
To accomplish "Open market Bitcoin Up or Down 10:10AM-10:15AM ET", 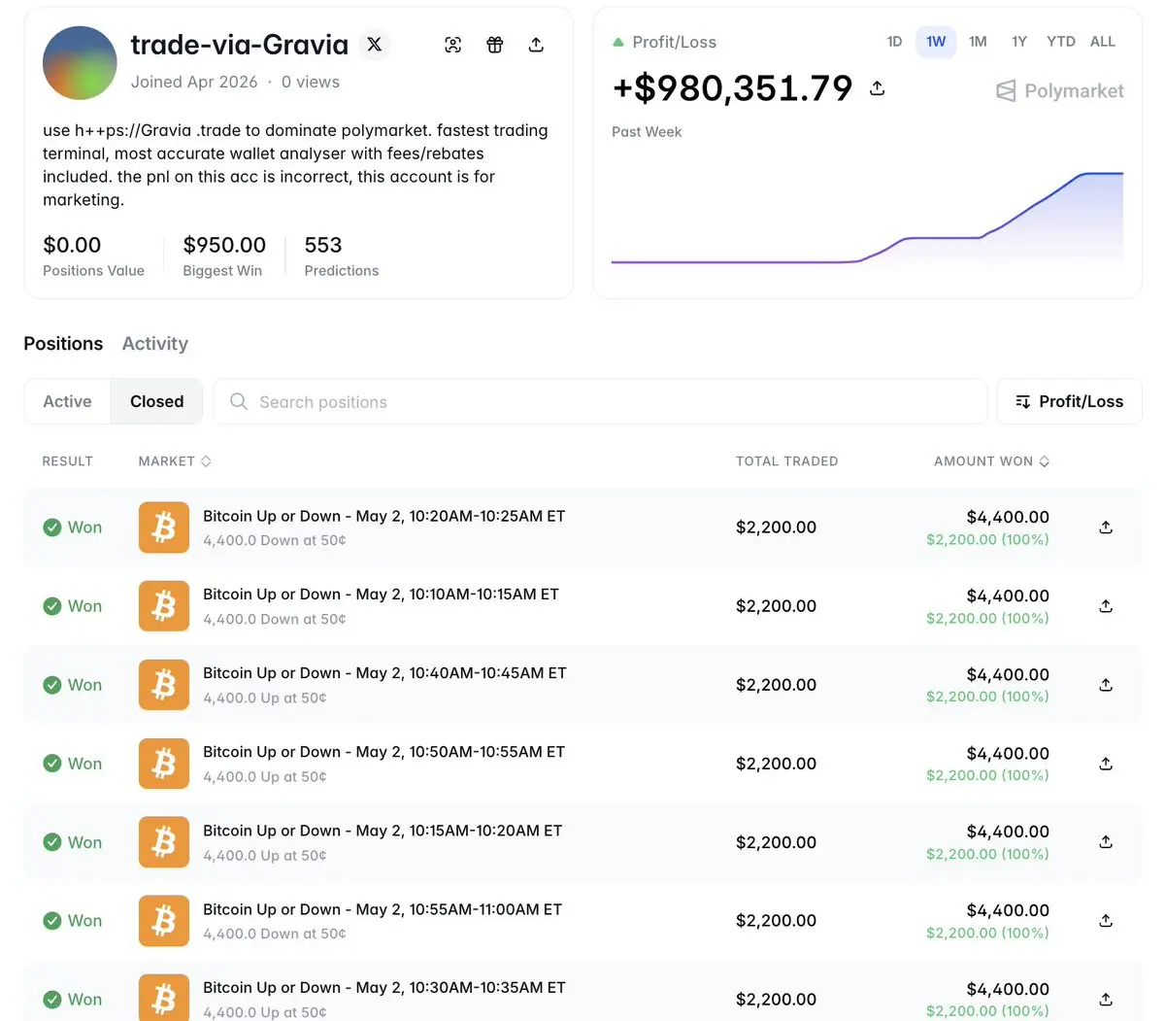I will tap(381, 595).
